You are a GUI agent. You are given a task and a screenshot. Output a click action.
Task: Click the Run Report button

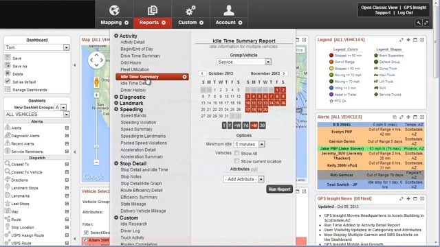click(279, 189)
